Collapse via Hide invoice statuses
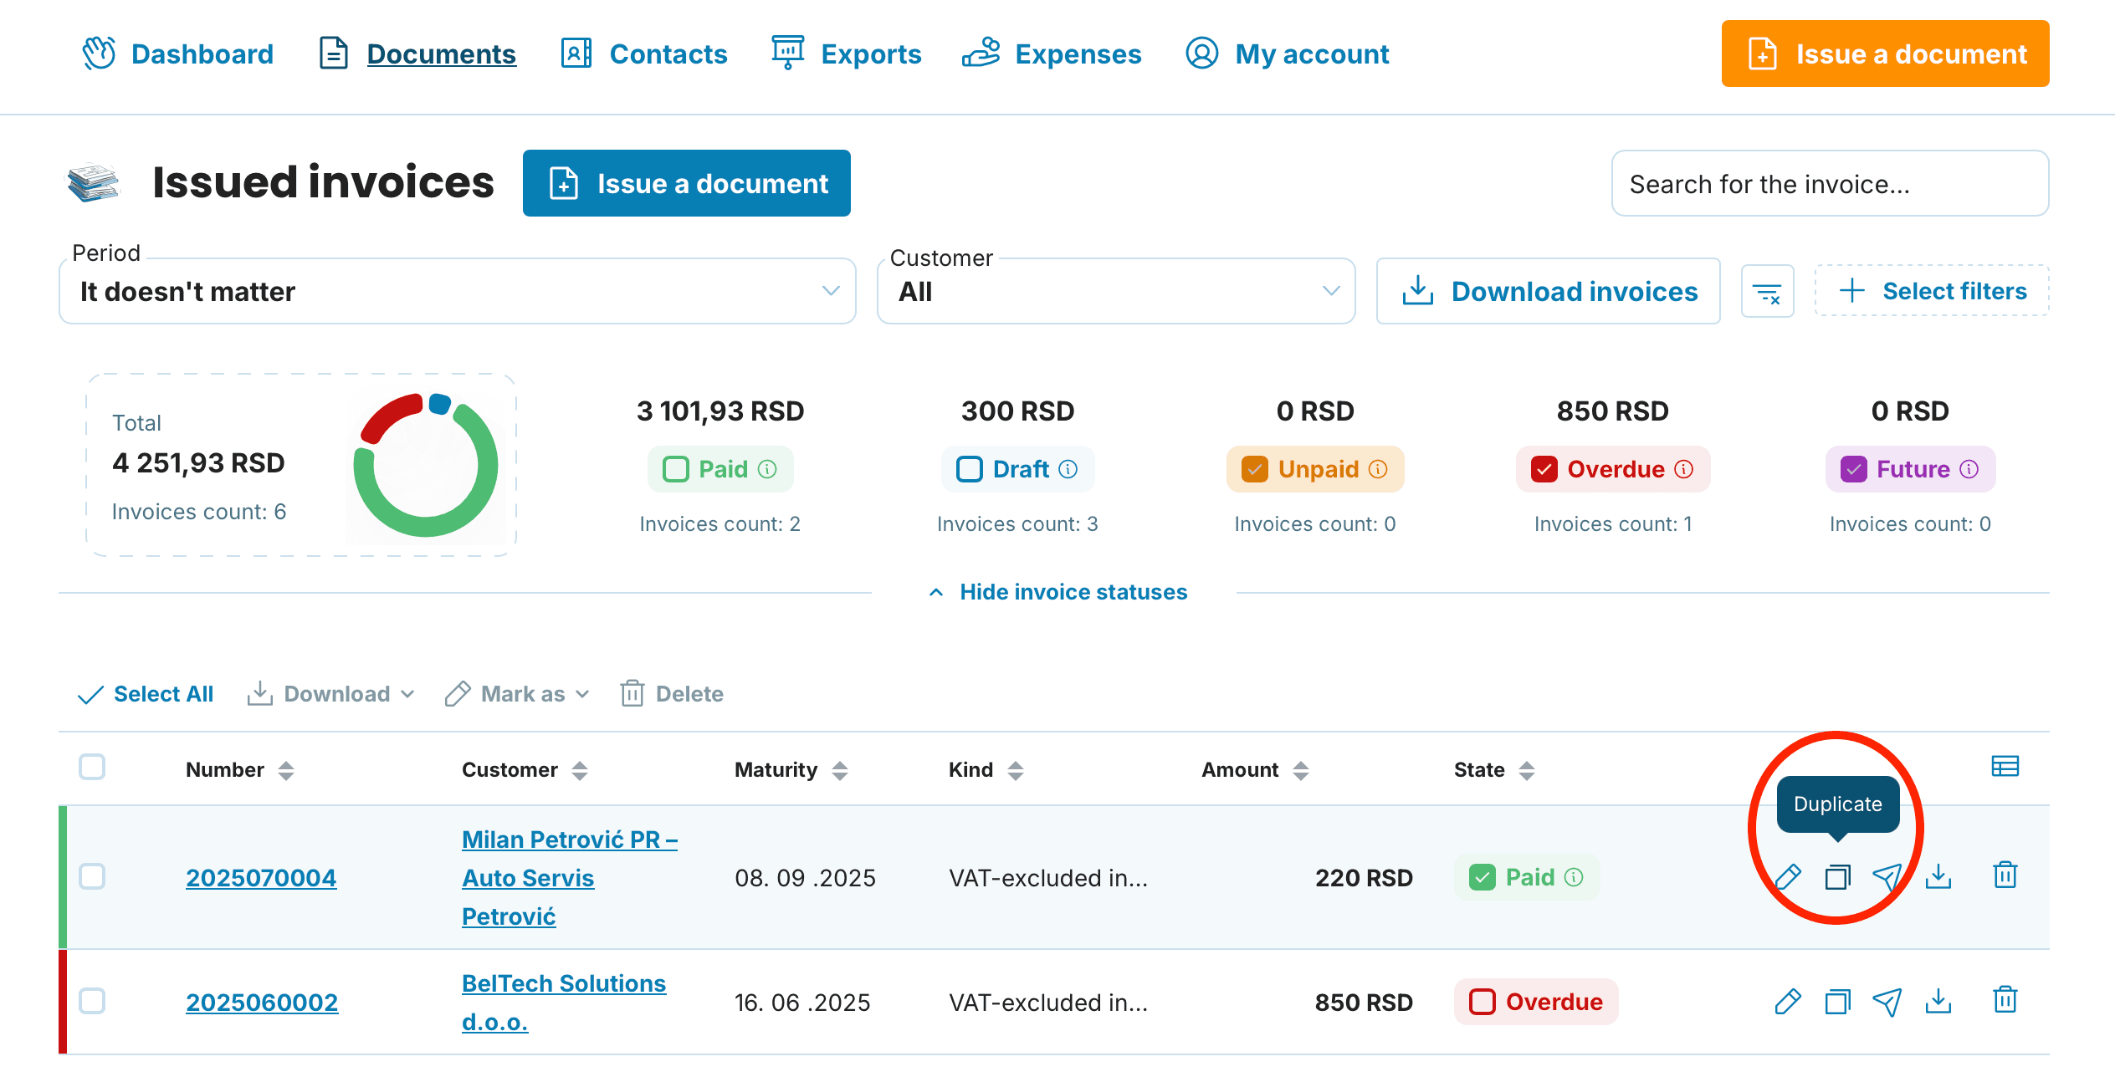The image size is (2115, 1082). pyautogui.click(x=1057, y=592)
